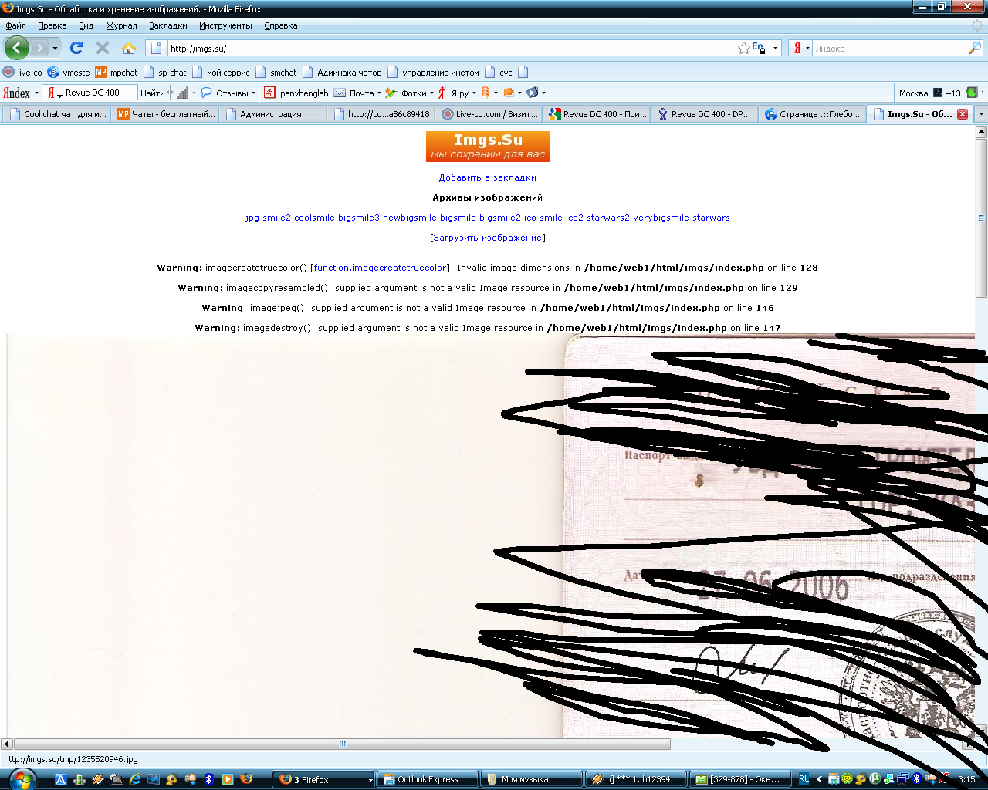988x790 pixels.
Task: Click the horizontal scrollbar thumb
Action: click(x=342, y=744)
